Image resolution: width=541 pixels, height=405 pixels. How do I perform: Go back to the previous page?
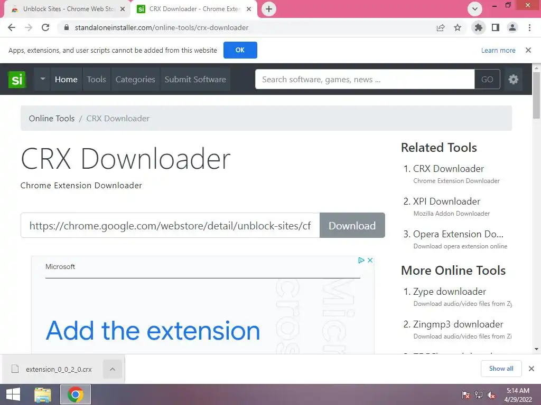click(x=12, y=27)
